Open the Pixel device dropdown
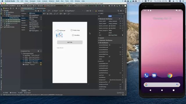 click(x=55, y=11)
